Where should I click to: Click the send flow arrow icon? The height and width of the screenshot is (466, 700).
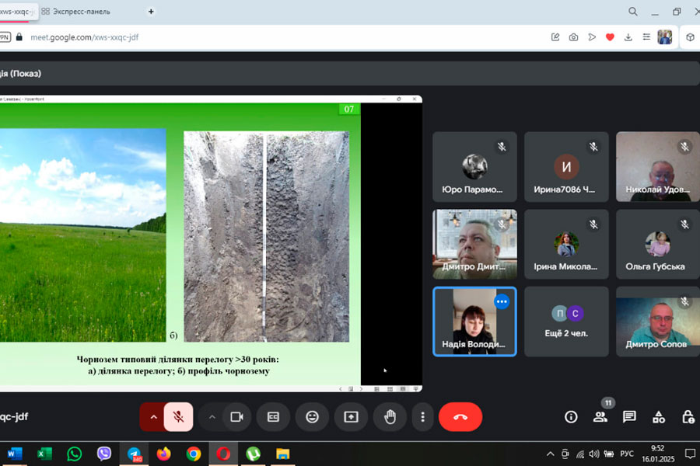coord(592,37)
